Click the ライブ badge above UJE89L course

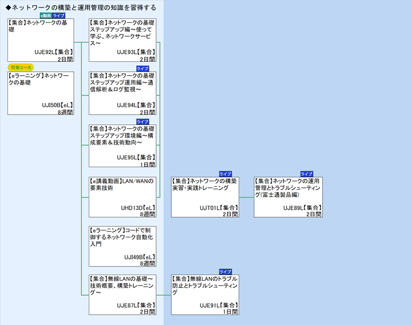(306, 174)
